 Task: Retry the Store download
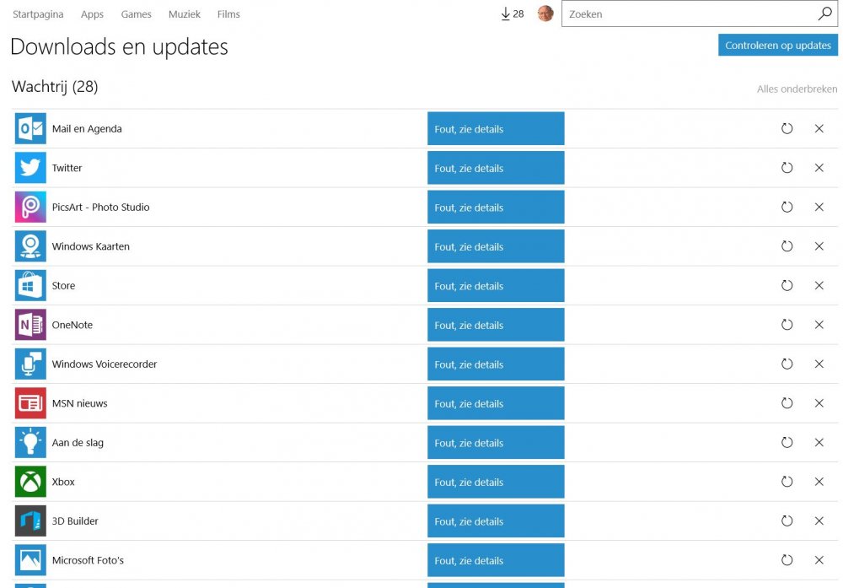pyautogui.click(x=787, y=286)
